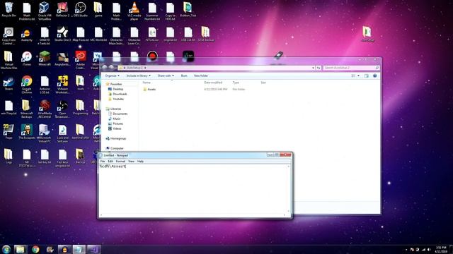Expand the address bar history dropdown
The image size is (453, 254).
pyautogui.click(x=313, y=68)
